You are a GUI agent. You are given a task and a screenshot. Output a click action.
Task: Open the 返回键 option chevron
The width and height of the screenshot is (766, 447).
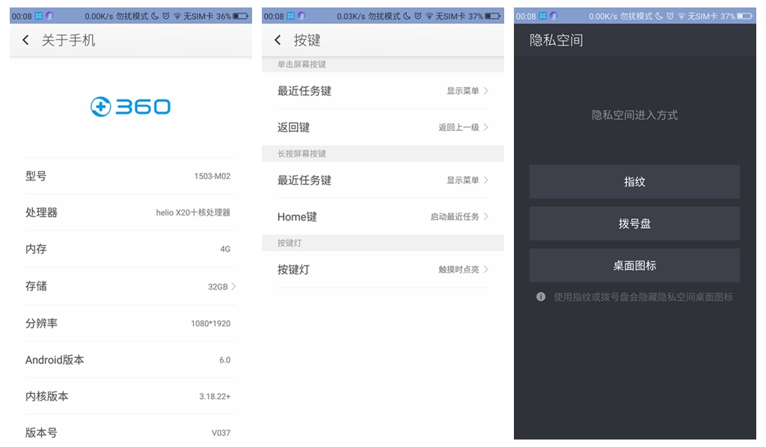[x=485, y=127]
